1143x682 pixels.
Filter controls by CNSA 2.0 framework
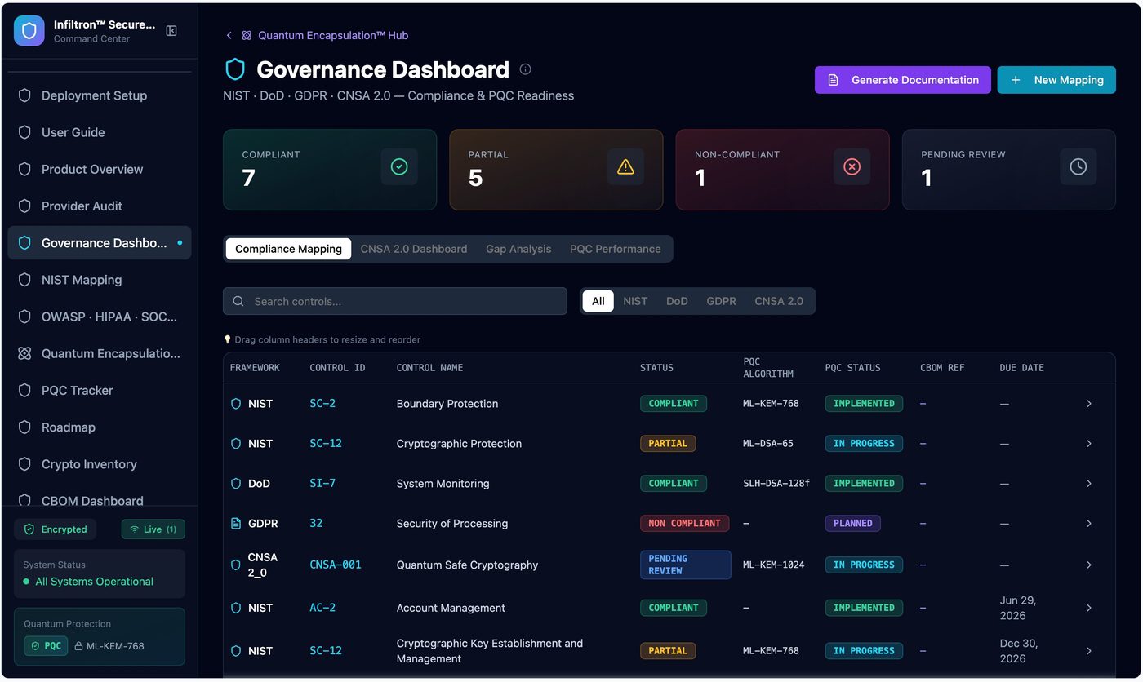[779, 301]
